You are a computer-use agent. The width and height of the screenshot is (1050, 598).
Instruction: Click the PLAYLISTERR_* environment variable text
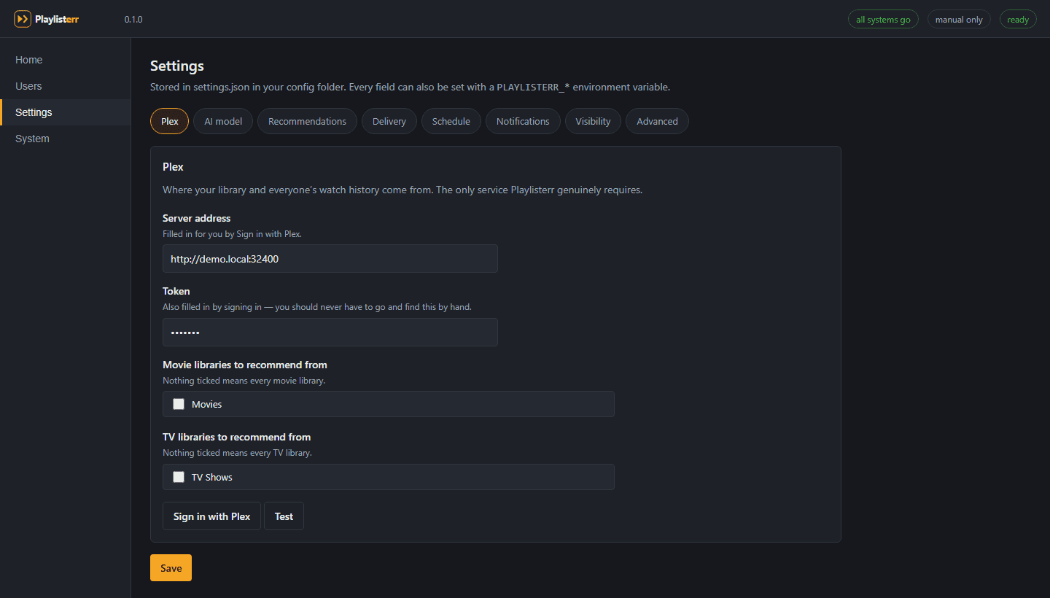[533, 88]
